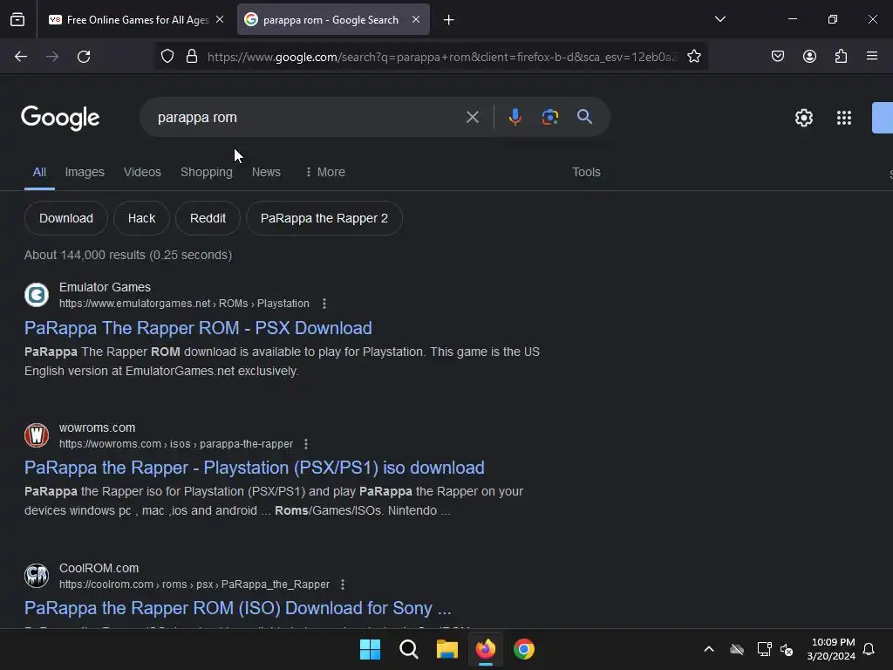Clear the Google search box
The width and height of the screenshot is (893, 670).
click(472, 118)
